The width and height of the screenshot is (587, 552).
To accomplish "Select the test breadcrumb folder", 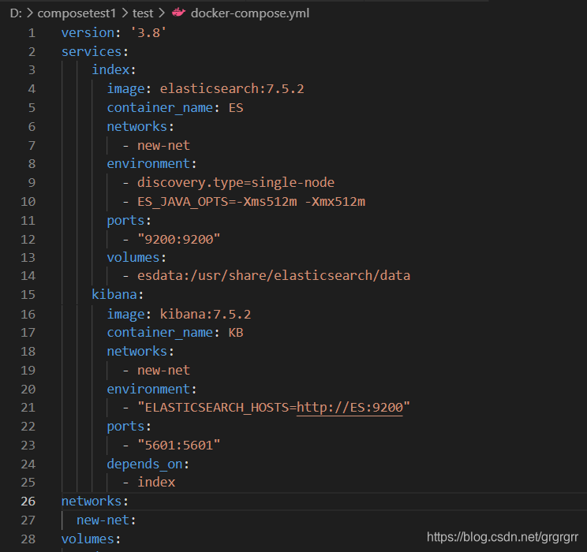I will point(143,13).
